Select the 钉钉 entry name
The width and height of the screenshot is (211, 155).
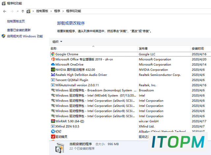coord(58,132)
